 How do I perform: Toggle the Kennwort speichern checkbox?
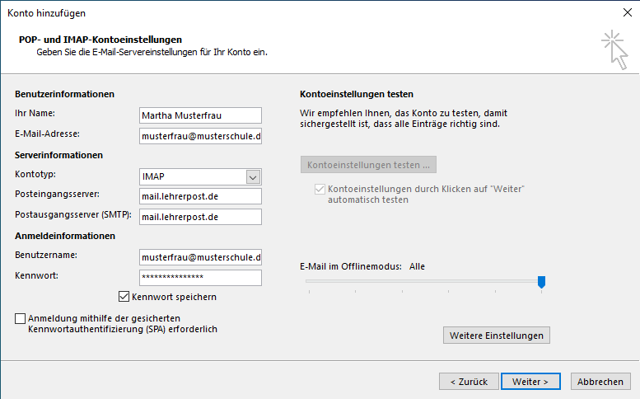point(124,297)
